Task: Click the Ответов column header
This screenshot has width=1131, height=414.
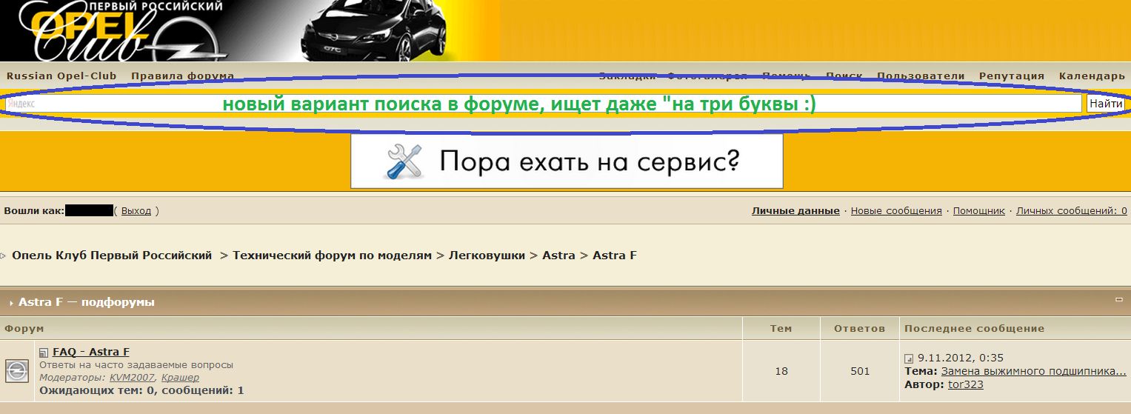Action: tap(860, 329)
